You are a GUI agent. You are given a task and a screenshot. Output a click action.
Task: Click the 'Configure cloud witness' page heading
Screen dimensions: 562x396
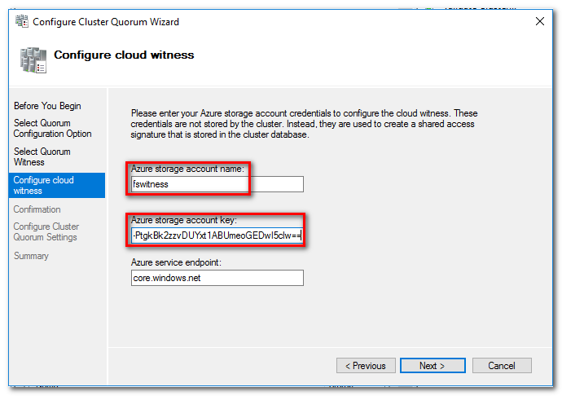pos(124,55)
